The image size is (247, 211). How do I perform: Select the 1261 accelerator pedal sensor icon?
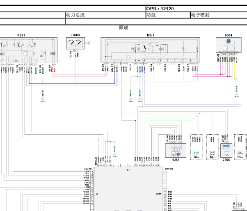click(176, 153)
